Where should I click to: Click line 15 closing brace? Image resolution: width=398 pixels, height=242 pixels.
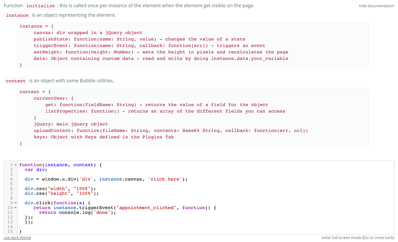pos(21,231)
